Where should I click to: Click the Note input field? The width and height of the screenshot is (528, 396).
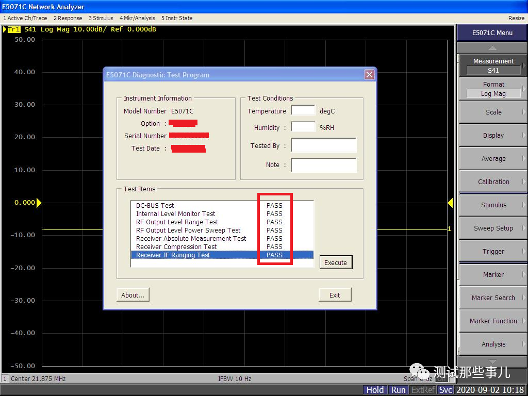324,165
